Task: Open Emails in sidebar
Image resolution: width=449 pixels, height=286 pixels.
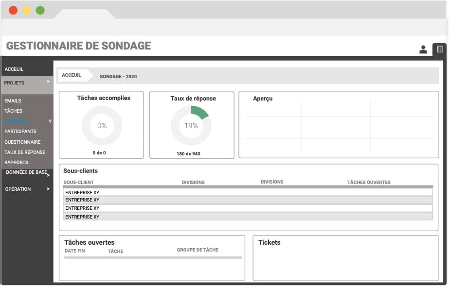Action: point(13,101)
